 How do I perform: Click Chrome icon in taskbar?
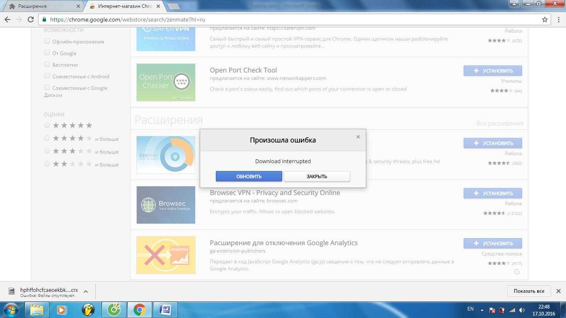tap(139, 309)
